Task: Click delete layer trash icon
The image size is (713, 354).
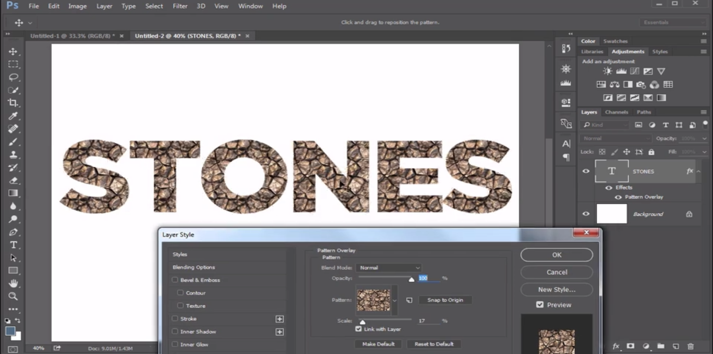Action: [690, 346]
